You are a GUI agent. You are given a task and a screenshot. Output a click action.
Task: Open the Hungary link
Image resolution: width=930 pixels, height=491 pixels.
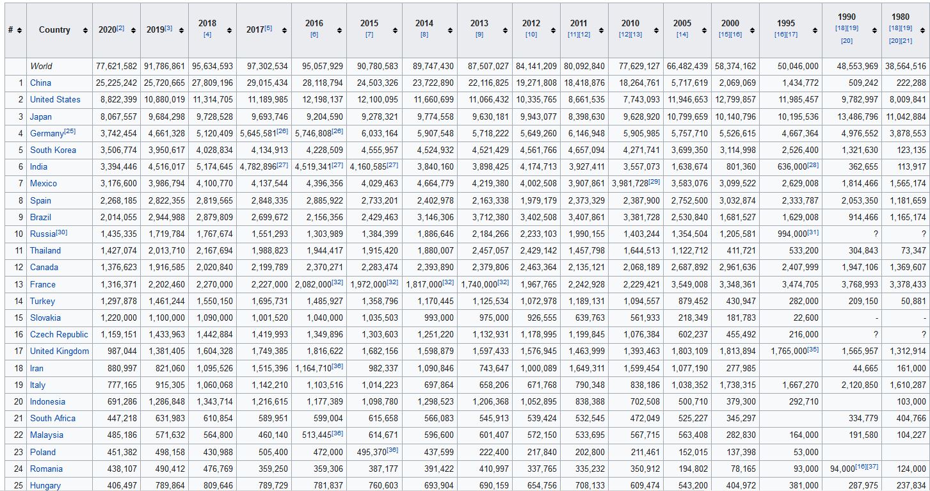point(45,485)
